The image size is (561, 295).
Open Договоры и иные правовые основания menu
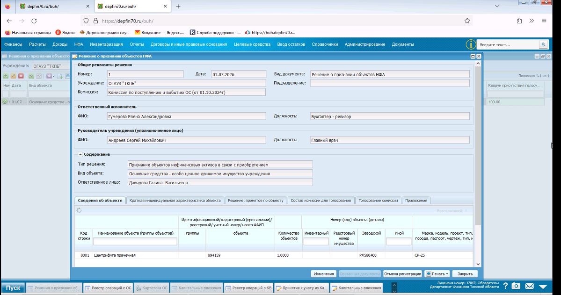coord(189,44)
